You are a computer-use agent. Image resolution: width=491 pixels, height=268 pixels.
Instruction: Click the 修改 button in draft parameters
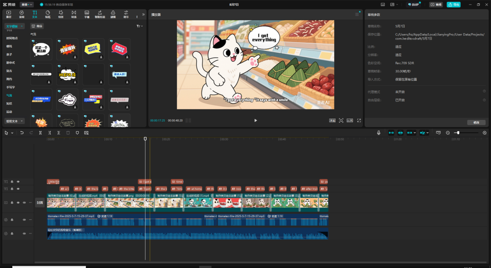pyautogui.click(x=476, y=122)
